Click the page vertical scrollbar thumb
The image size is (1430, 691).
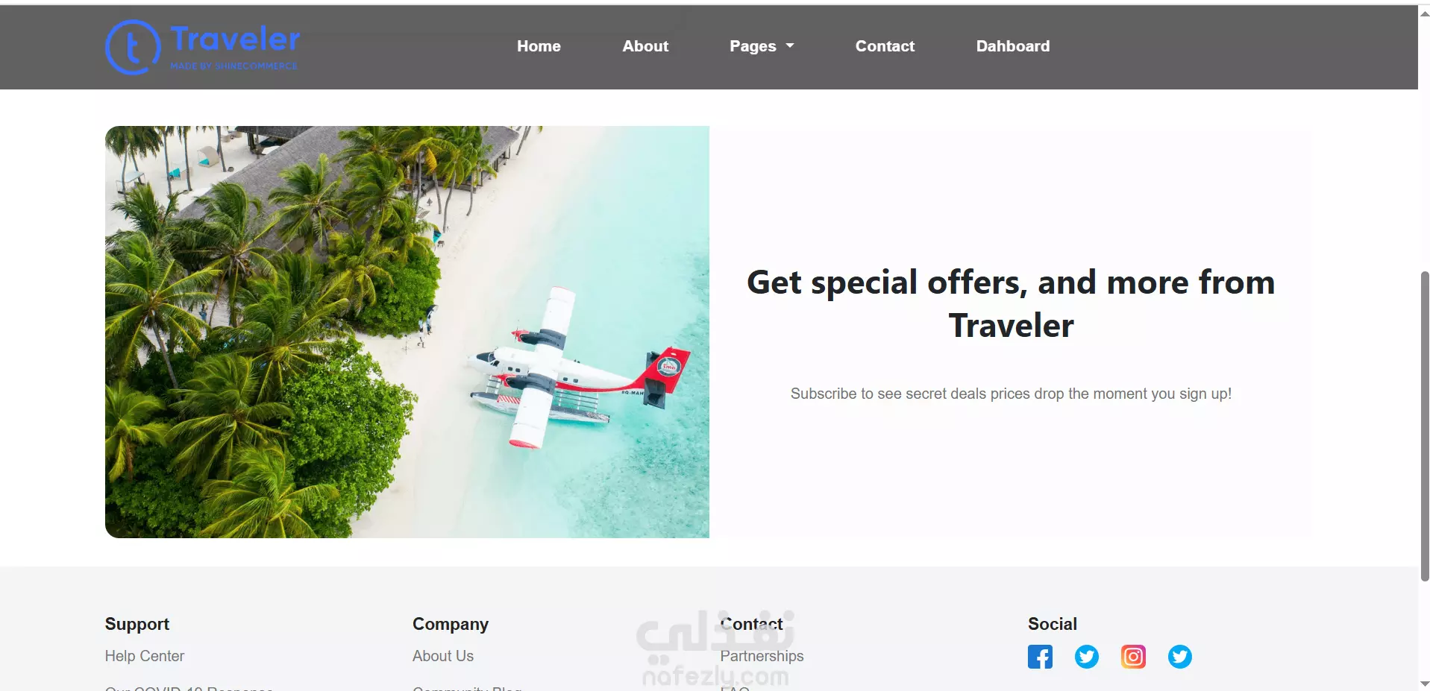[x=1424, y=426]
